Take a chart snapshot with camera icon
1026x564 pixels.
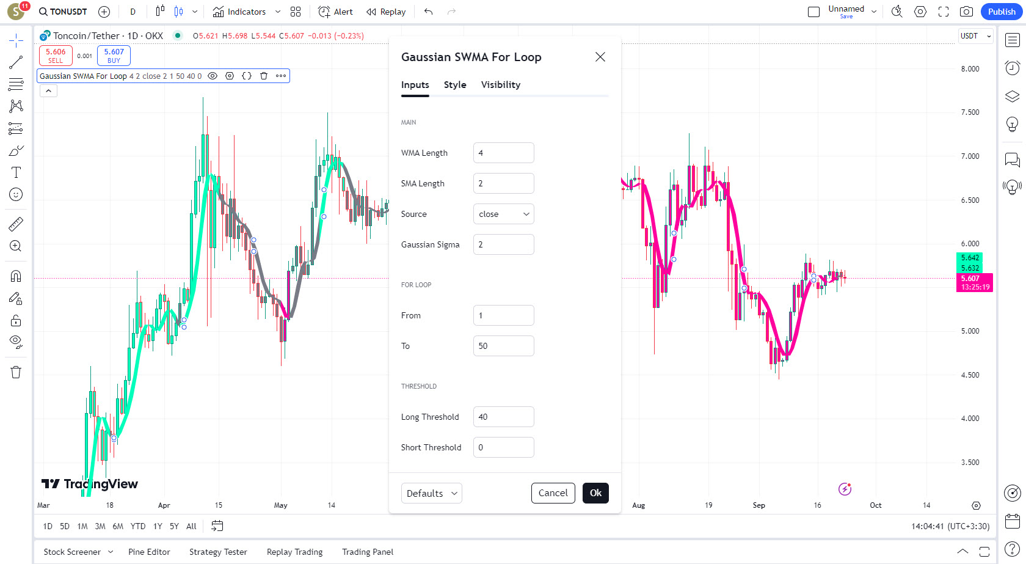pos(966,12)
